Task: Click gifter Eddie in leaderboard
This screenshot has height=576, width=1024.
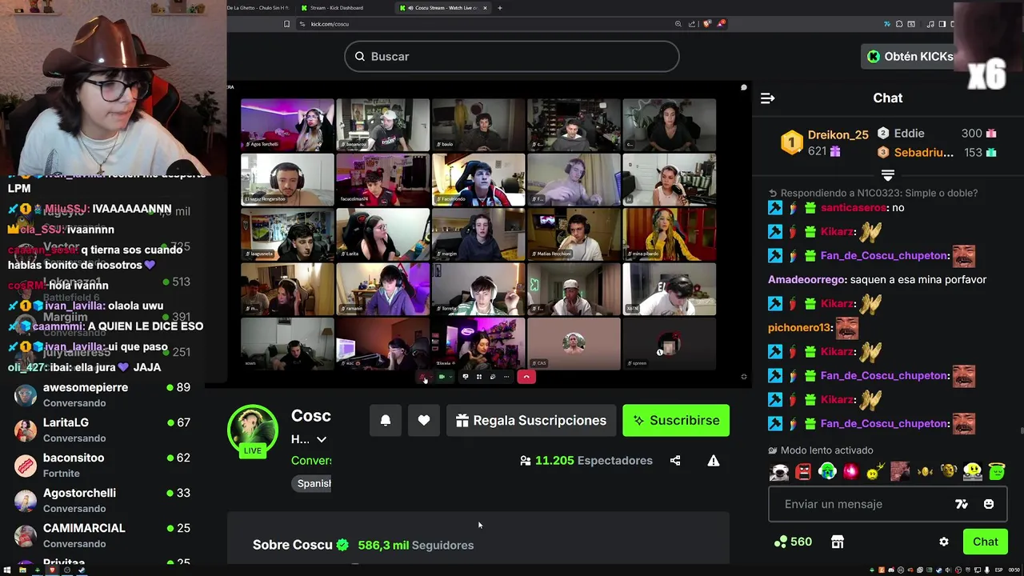Action: [909, 134]
